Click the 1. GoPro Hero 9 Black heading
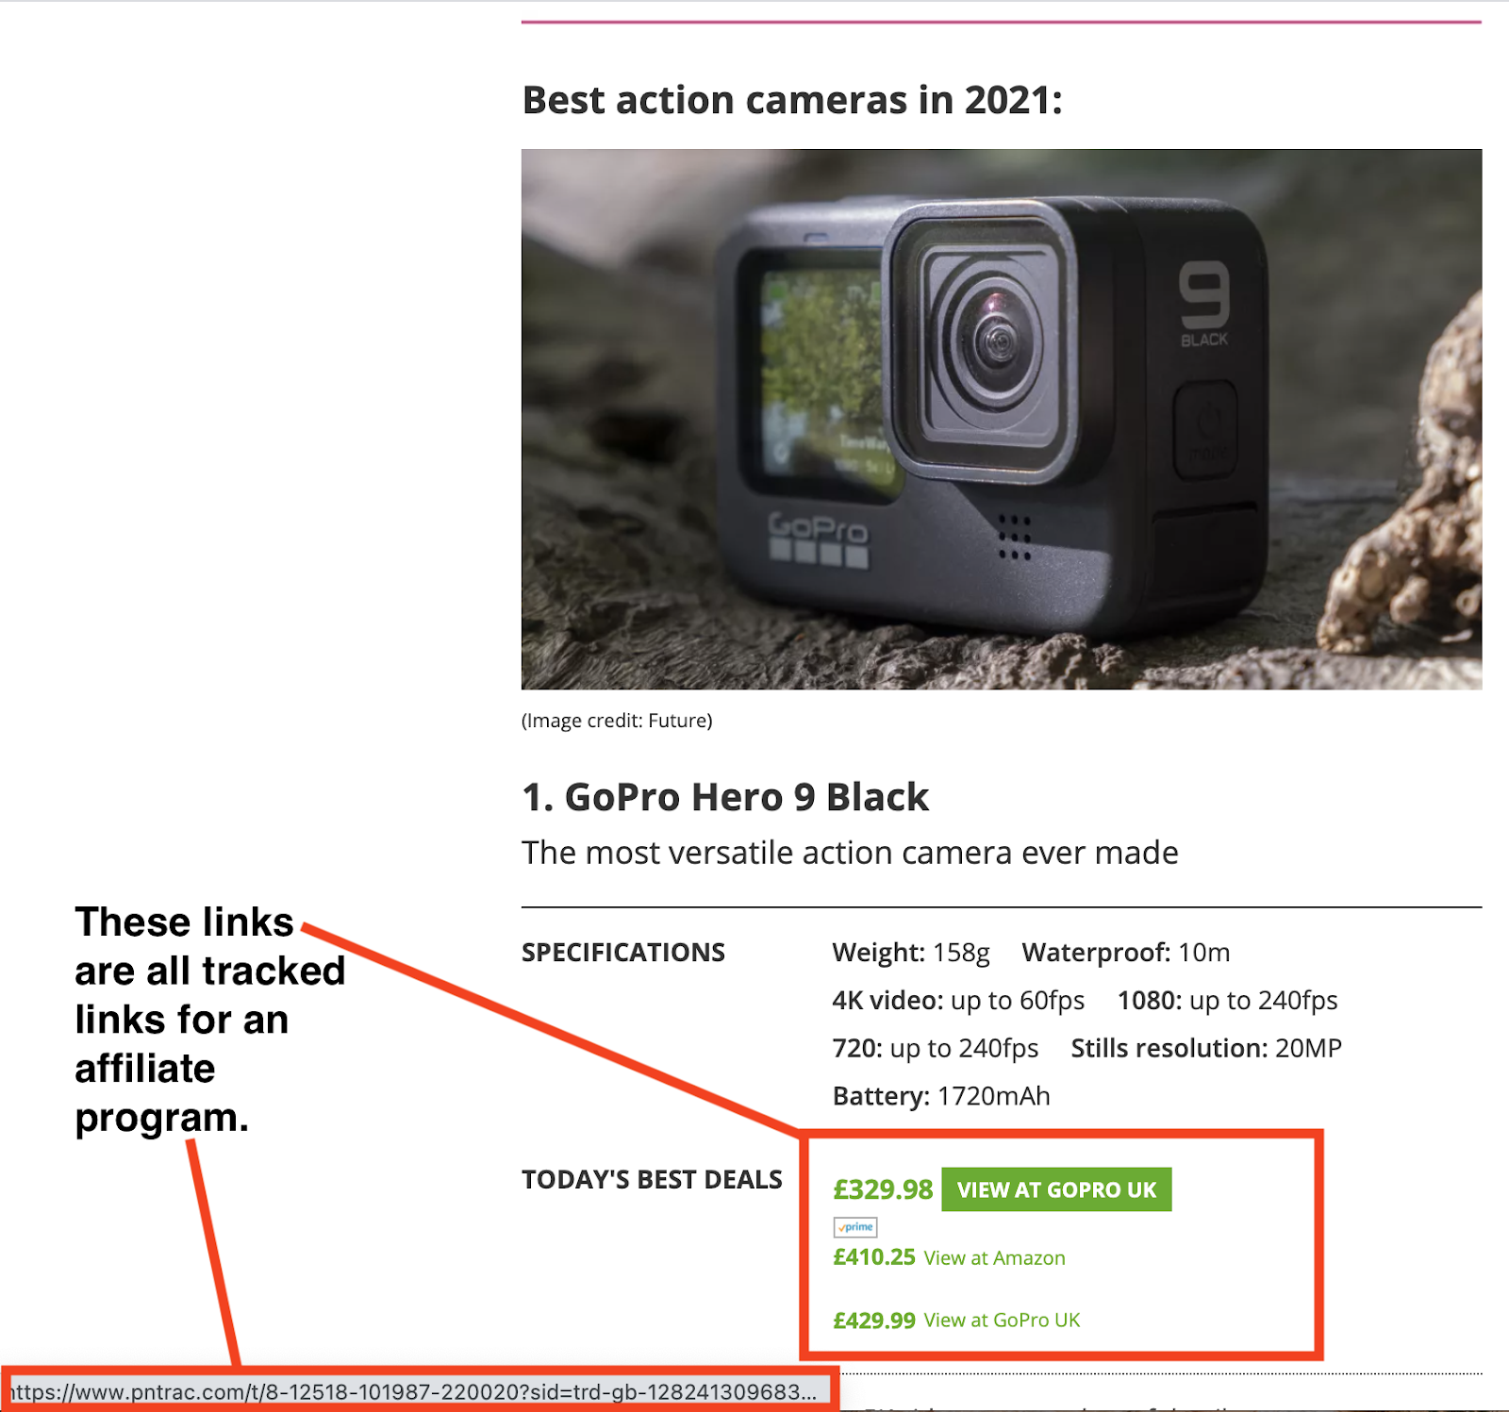The width and height of the screenshot is (1509, 1412). coord(725,797)
